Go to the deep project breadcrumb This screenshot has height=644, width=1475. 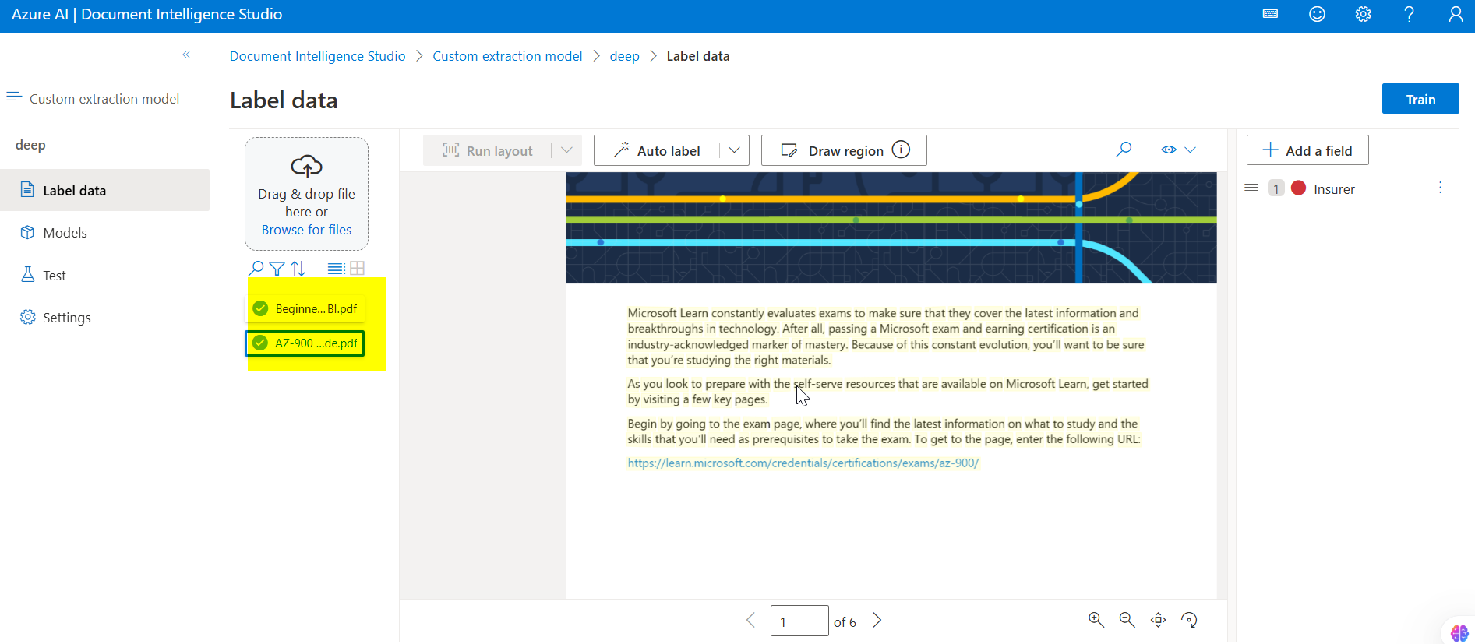624,56
